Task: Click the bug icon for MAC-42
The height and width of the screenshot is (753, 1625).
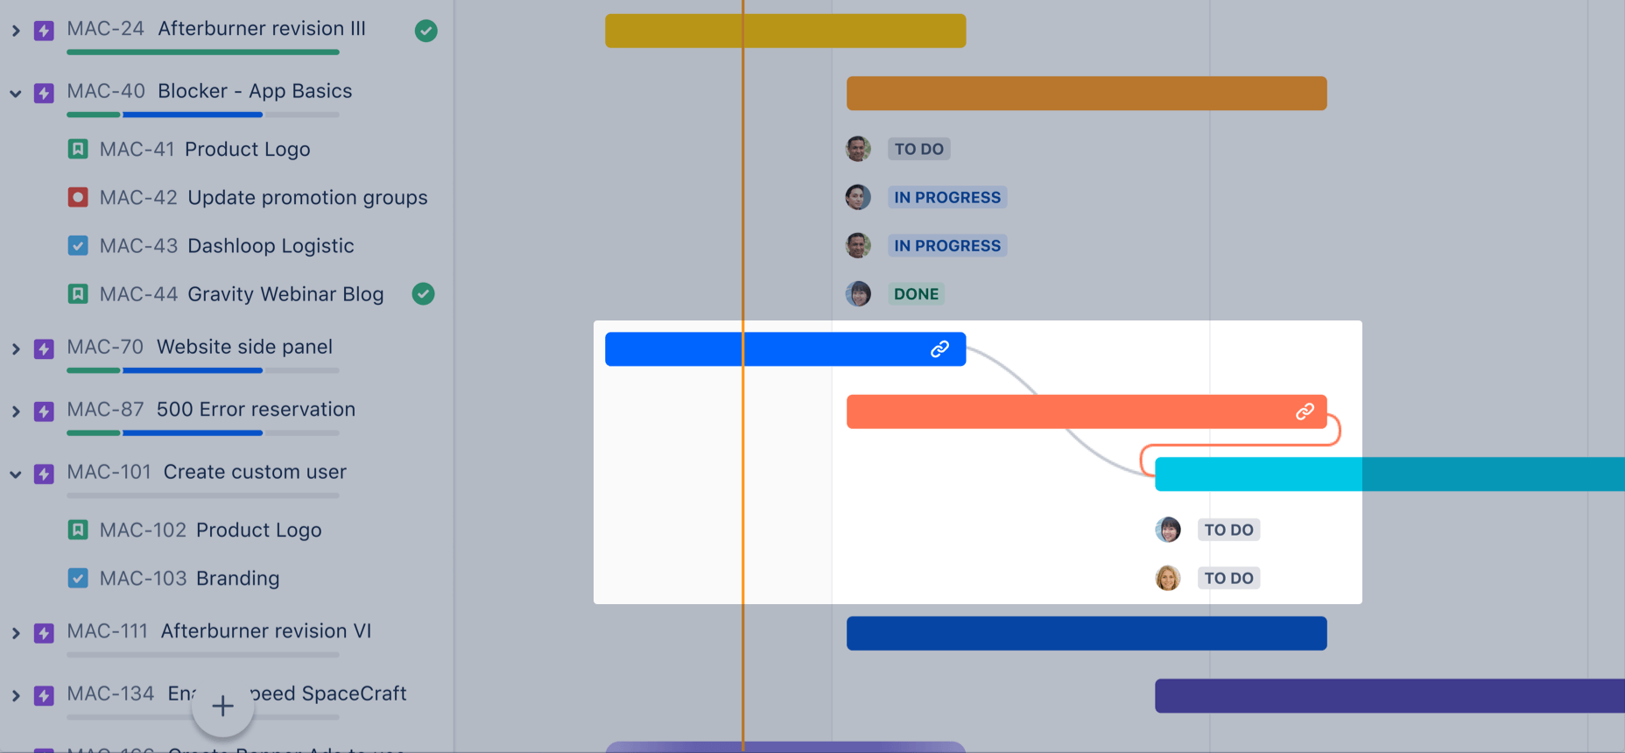Action: (x=78, y=197)
